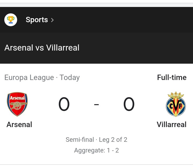Click the dash between the scores

tap(96, 105)
